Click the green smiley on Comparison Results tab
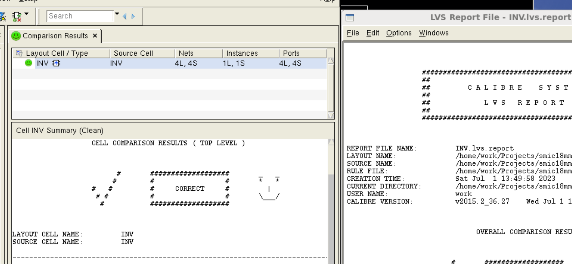 pyautogui.click(x=16, y=36)
